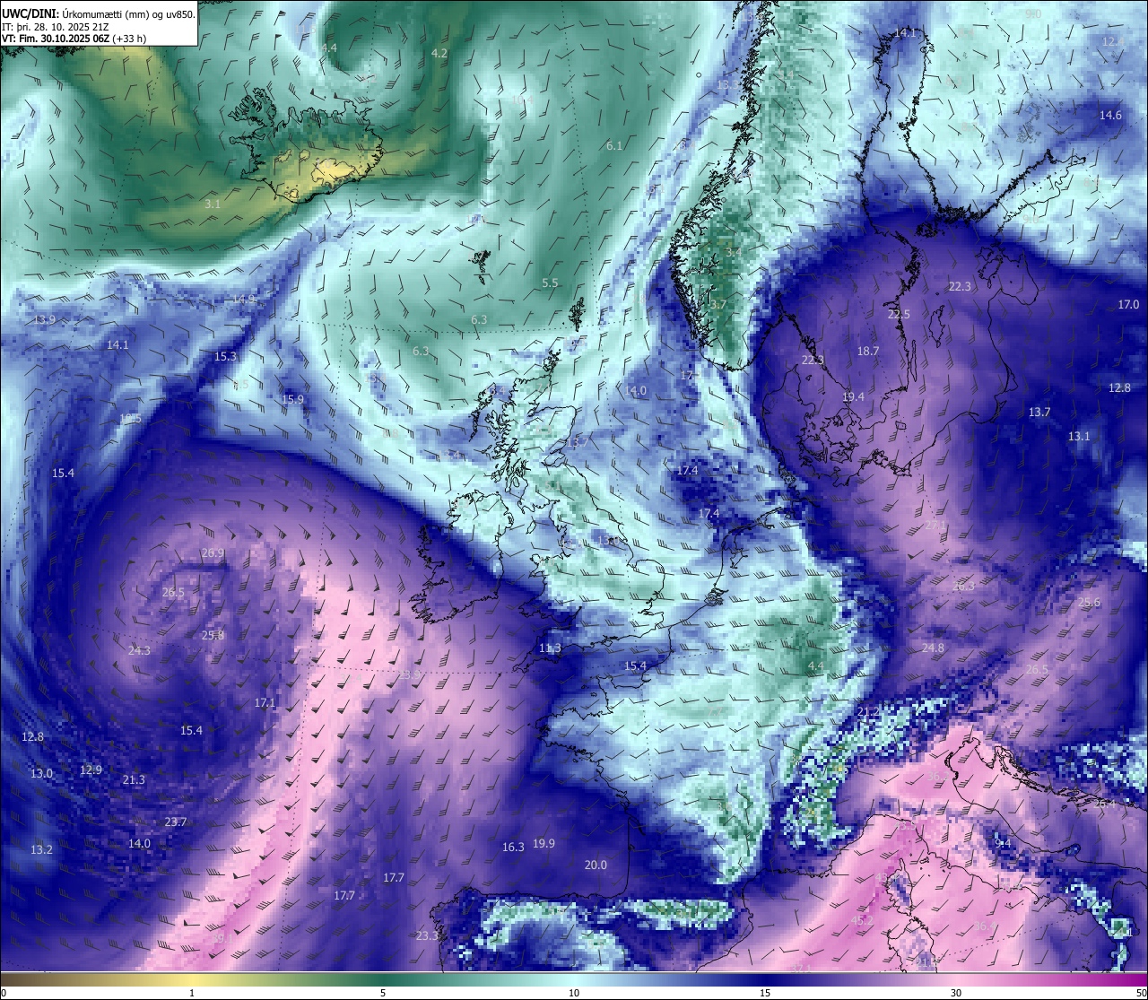
Task: Click the 25.6 value label
Action: tap(1089, 602)
